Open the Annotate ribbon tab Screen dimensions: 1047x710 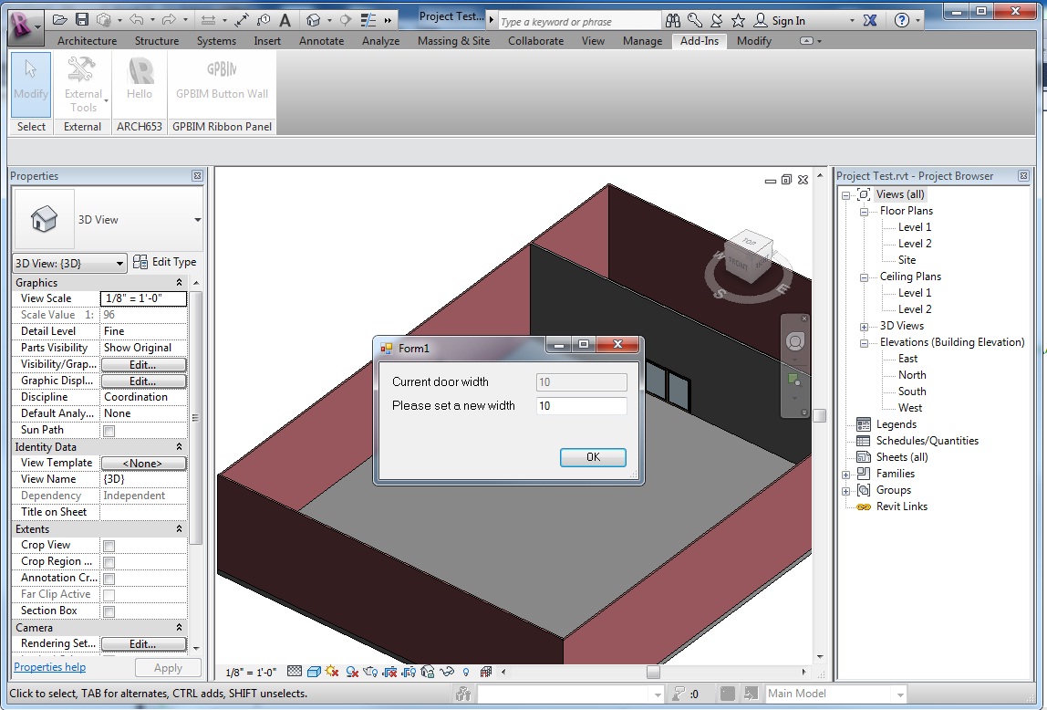(x=321, y=41)
